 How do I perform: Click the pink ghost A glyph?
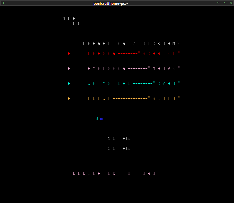click(x=69, y=68)
